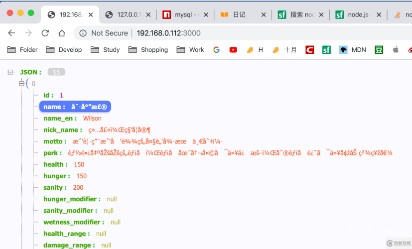Select the perk row
Viewport: 412px width, 249px height.
click(x=218, y=153)
